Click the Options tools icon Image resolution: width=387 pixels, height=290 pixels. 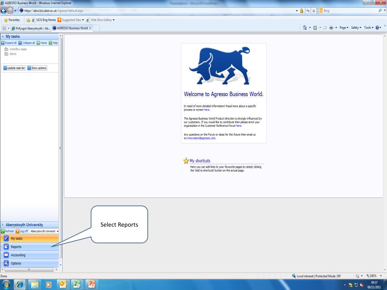click(x=6, y=263)
